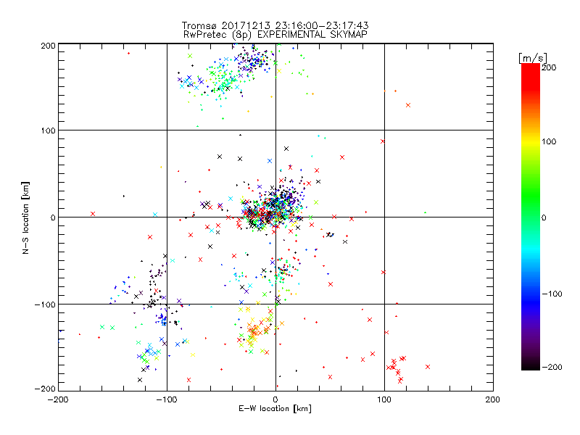Image resolution: width=580 pixels, height=435 pixels.
Task: Click the x-axis tick label -200
Action: [x=58, y=399]
